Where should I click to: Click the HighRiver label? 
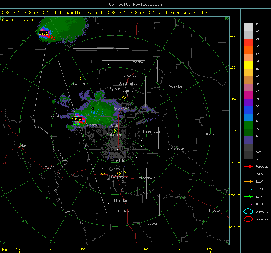click(x=125, y=211)
